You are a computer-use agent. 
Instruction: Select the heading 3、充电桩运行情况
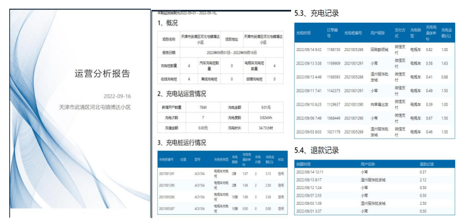pyautogui.click(x=182, y=142)
